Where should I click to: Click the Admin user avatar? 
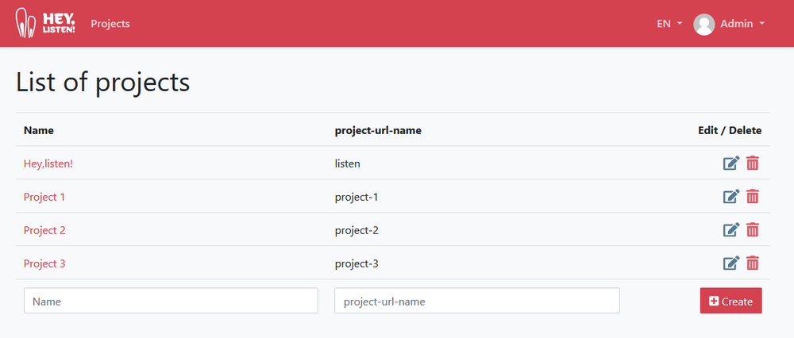703,24
